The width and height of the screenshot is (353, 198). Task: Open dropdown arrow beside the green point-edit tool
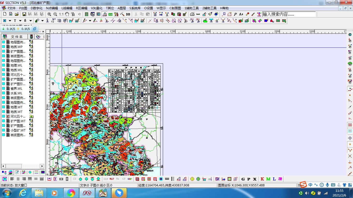(x=42, y=21)
